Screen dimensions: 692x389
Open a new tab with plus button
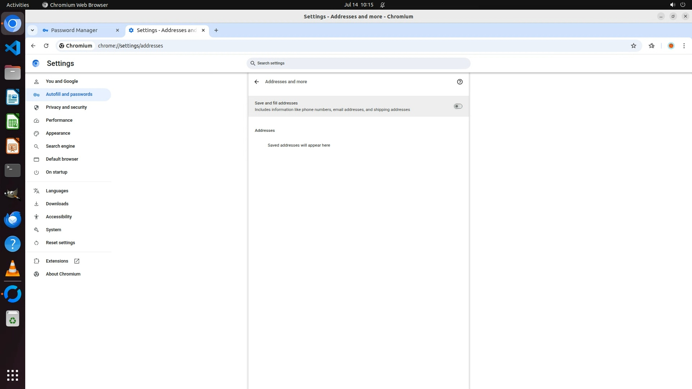pos(216,30)
